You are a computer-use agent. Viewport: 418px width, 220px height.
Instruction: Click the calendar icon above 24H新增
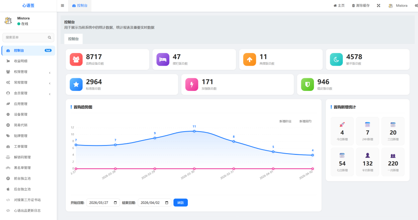point(367,125)
